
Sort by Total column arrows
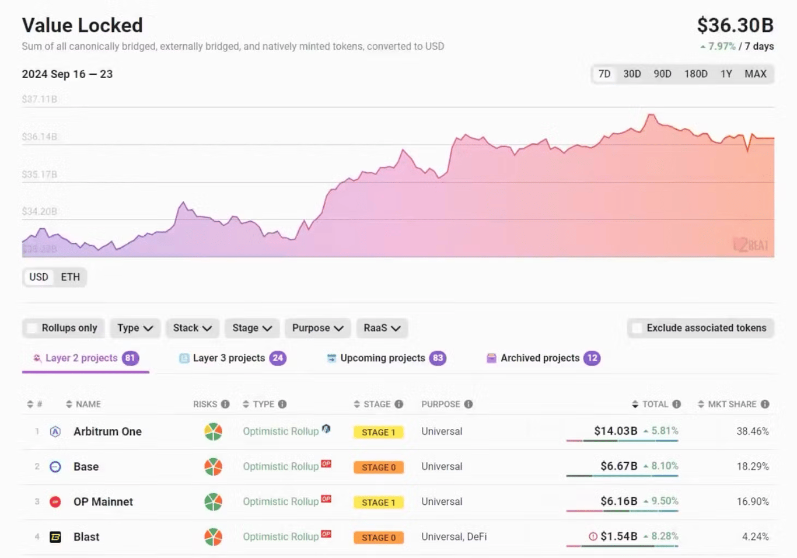click(635, 404)
